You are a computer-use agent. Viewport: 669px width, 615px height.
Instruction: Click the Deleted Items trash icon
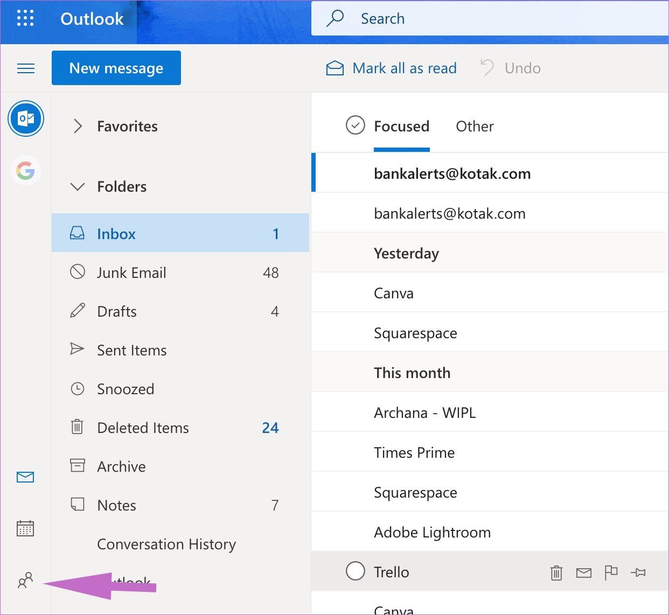[78, 427]
